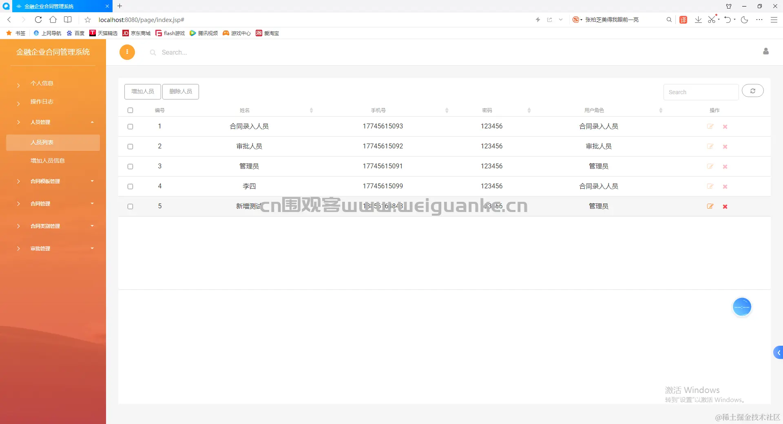The width and height of the screenshot is (783, 424).
Task: Click the orange sidebar menu toggle button
Action: (127, 52)
